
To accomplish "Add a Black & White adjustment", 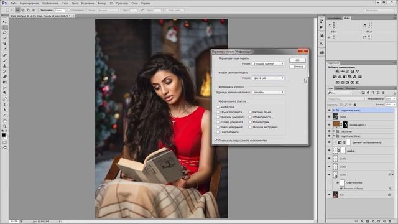I will click(x=345, y=77).
